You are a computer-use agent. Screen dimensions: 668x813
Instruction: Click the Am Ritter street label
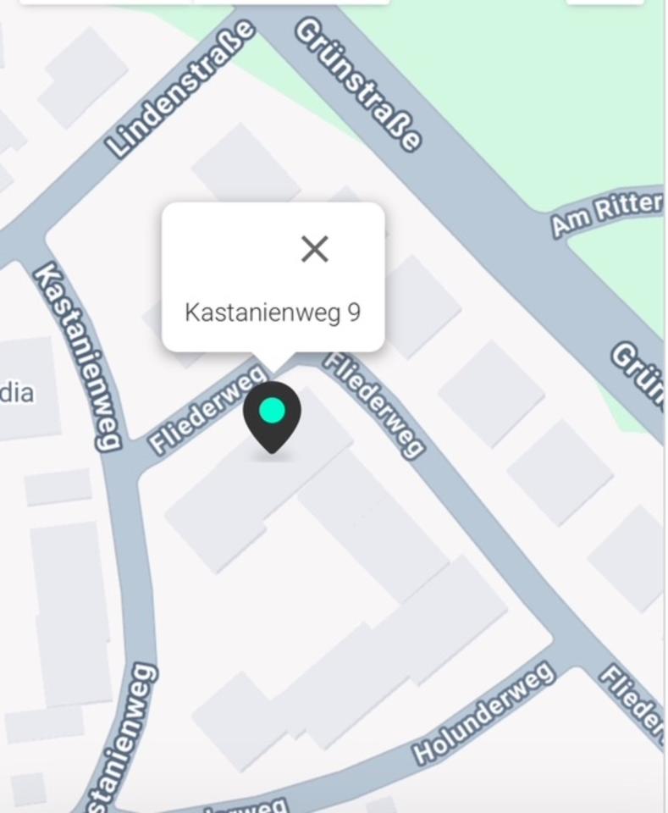pyautogui.click(x=607, y=213)
